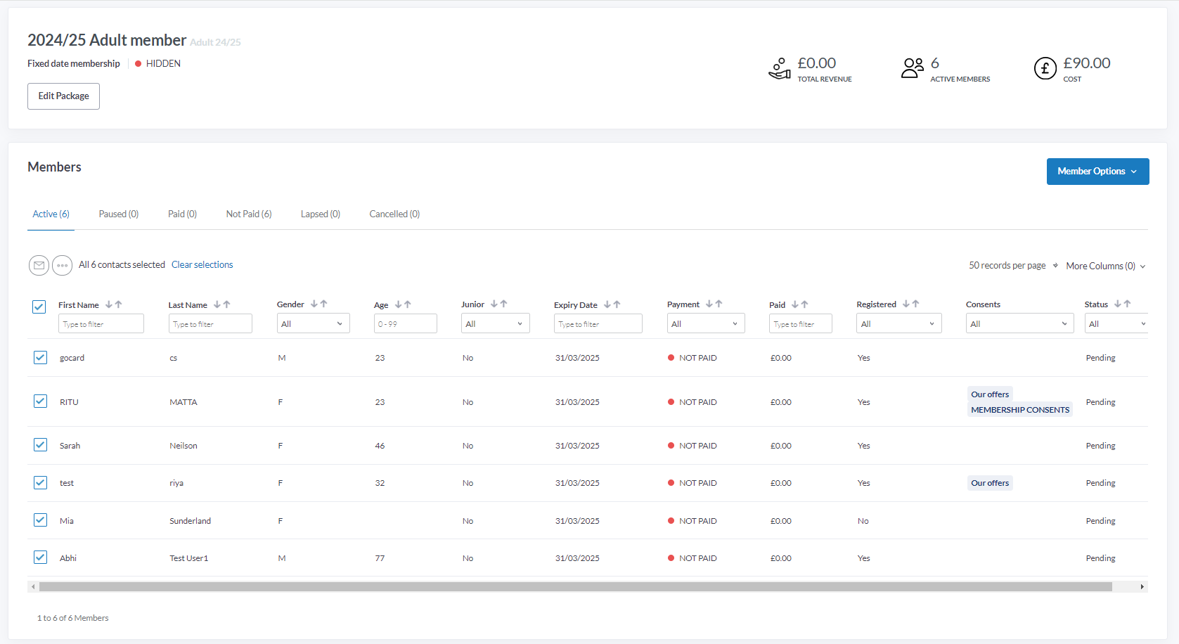Switch to the Paid (0) tab
Viewport: 1179px width, 644px height.
(x=182, y=214)
